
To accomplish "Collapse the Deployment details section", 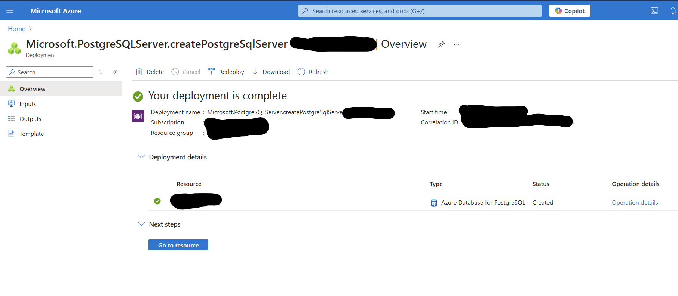I will pyautogui.click(x=141, y=157).
